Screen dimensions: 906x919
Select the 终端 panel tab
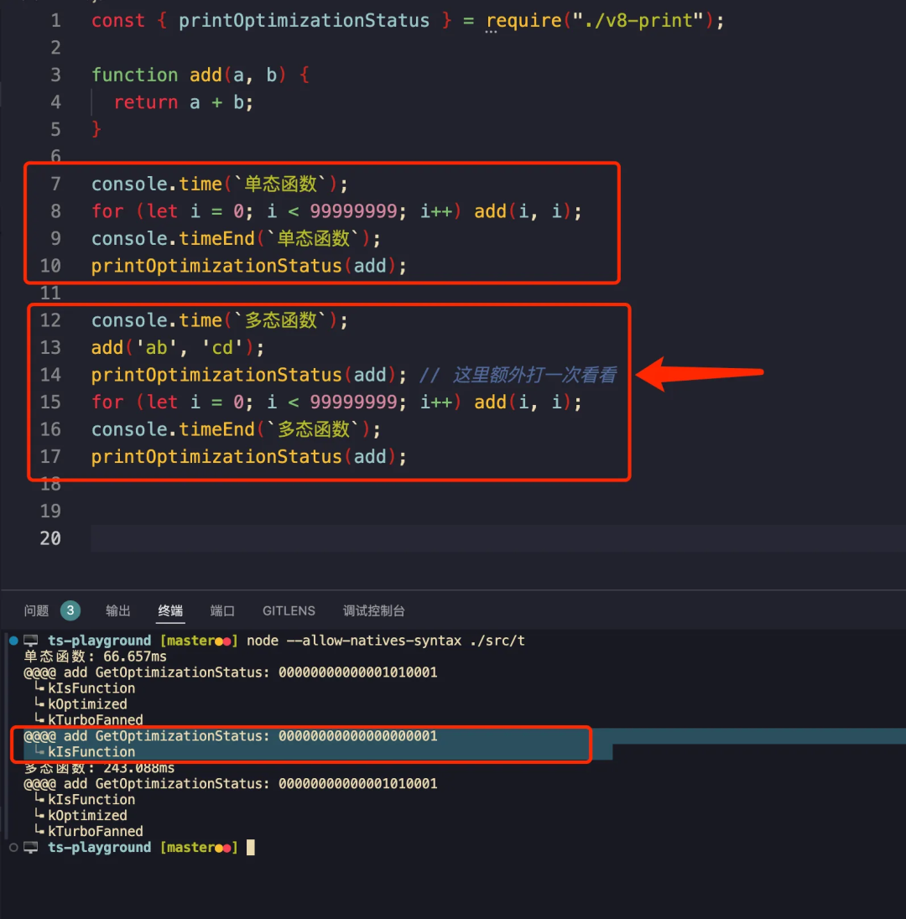coord(170,610)
